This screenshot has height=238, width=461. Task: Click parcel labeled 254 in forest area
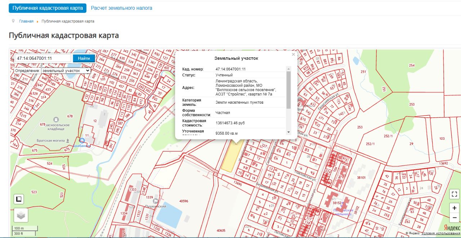pyautogui.click(x=412, y=66)
